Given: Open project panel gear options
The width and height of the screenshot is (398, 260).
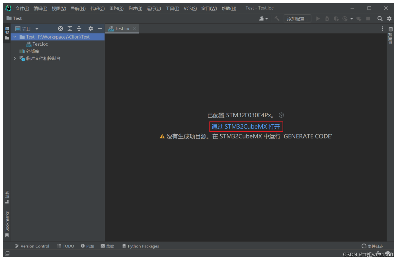Looking at the screenshot, I should (91, 29).
